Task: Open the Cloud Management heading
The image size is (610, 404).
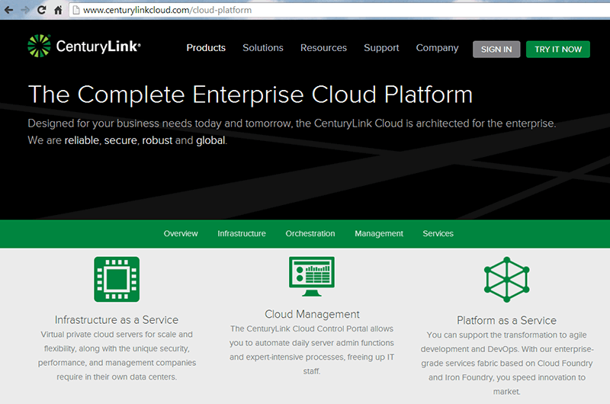Action: (312, 314)
